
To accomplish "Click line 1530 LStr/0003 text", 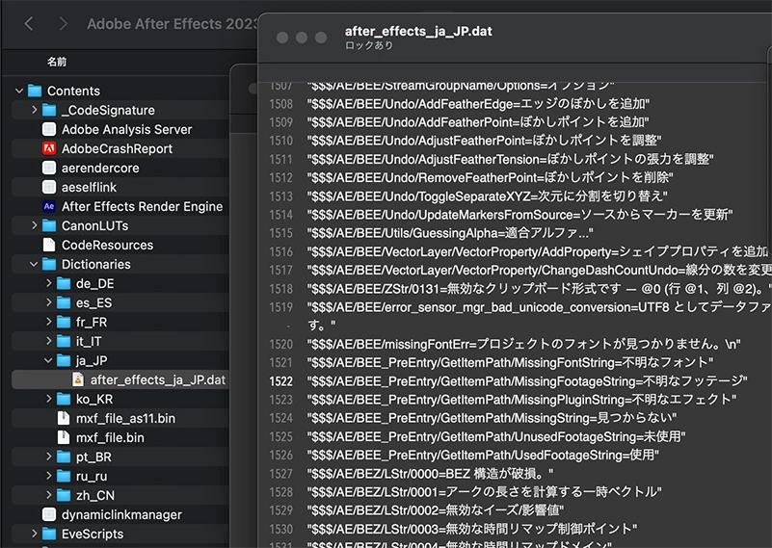I will (471, 529).
